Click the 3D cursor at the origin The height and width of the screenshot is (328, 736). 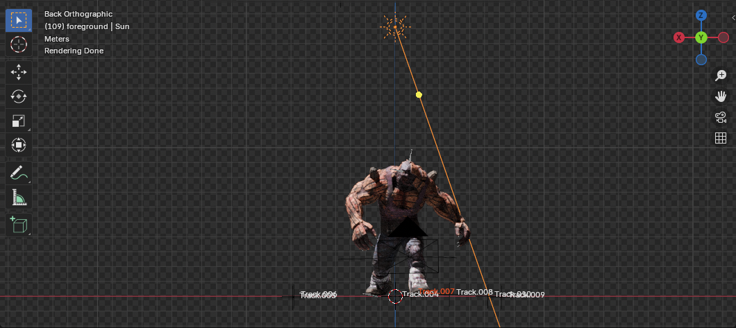pos(395,296)
